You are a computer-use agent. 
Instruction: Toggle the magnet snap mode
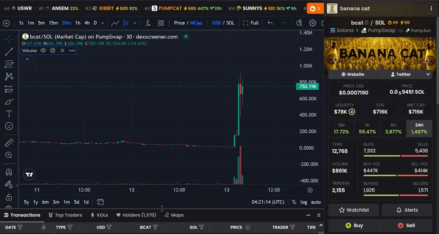point(9,172)
